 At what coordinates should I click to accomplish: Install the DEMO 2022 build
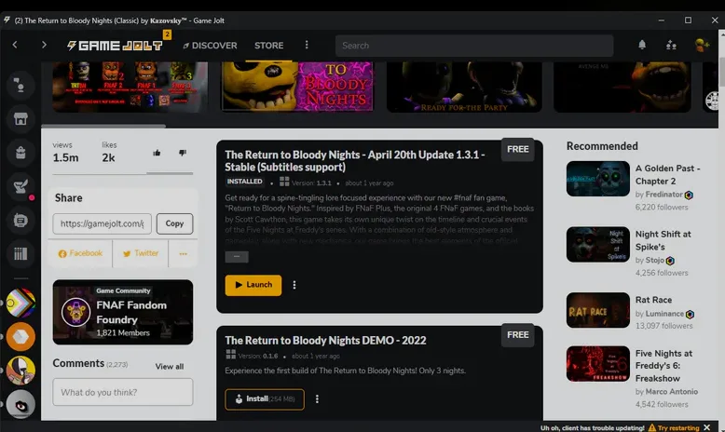(265, 399)
